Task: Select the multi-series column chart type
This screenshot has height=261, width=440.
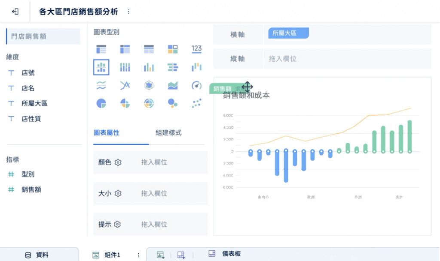Action: tap(149, 67)
